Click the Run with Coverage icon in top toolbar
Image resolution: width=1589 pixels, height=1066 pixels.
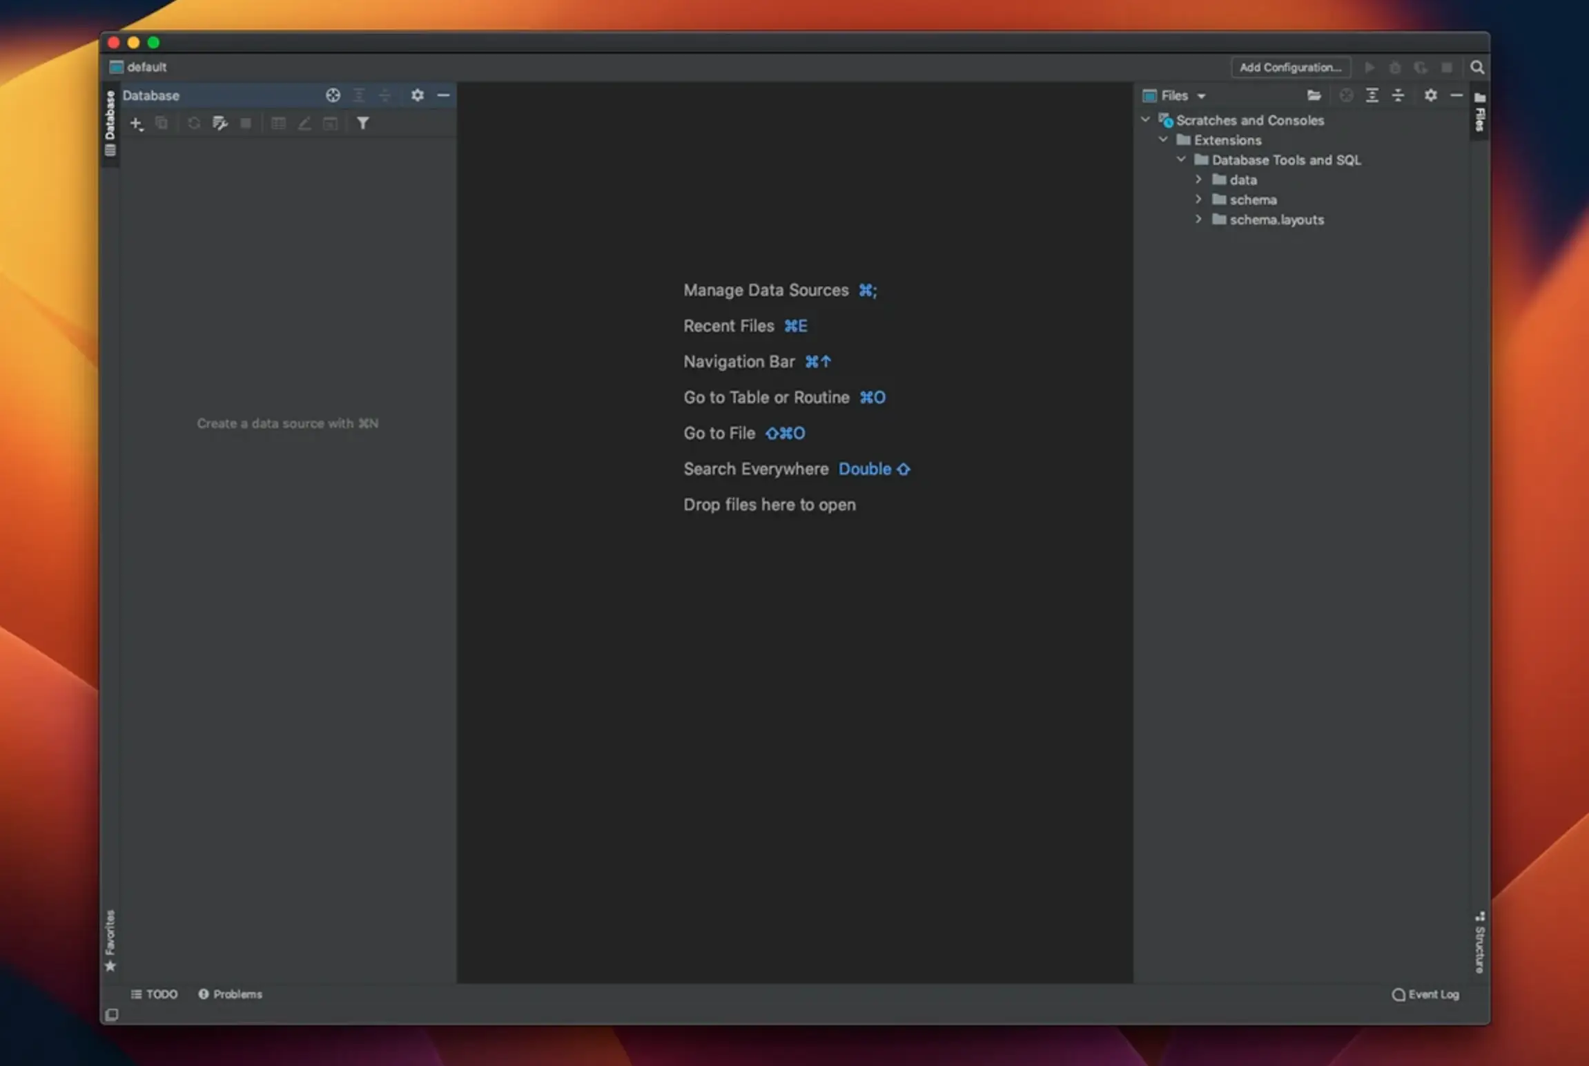(1421, 67)
